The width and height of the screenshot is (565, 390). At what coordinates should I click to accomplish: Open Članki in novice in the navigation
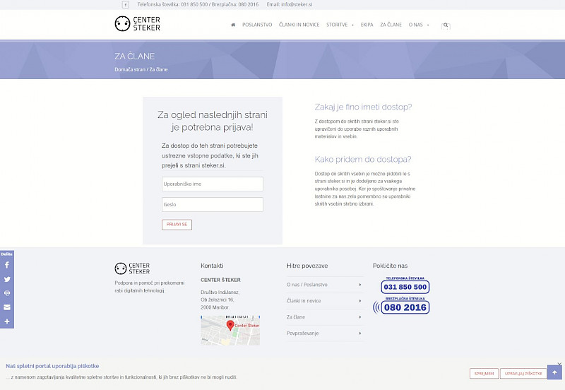click(299, 25)
